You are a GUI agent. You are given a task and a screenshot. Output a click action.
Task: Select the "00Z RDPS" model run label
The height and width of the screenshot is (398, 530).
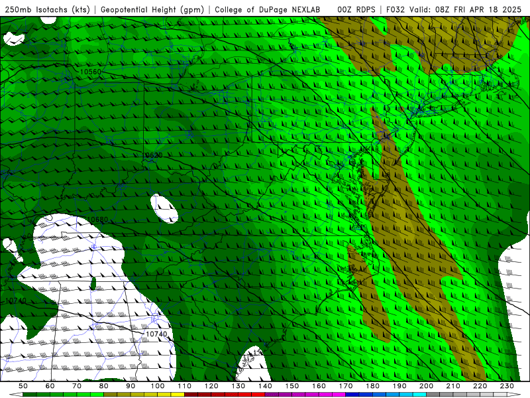point(356,9)
